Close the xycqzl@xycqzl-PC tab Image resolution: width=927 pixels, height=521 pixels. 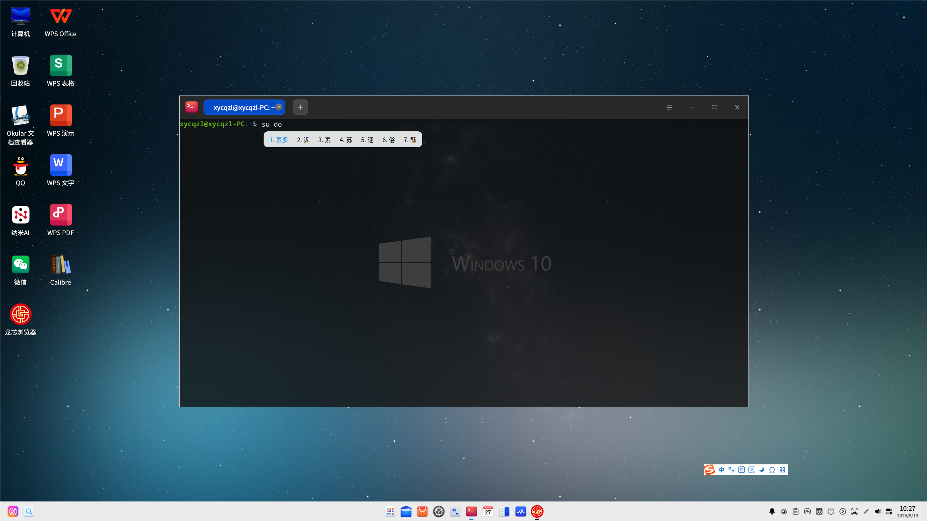pyautogui.click(x=279, y=107)
